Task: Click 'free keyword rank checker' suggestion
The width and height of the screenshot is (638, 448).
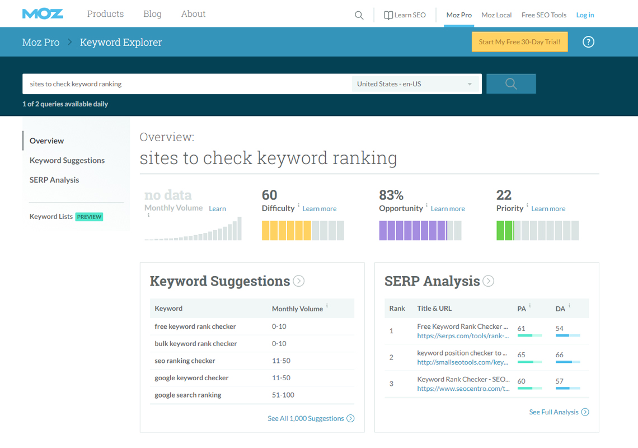Action: [x=195, y=326]
